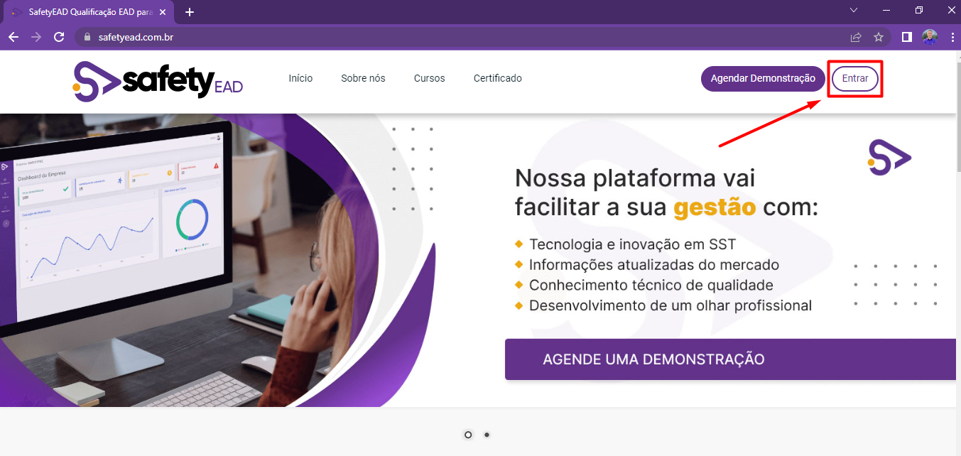Open the Certificado menu link
This screenshot has height=456, width=961.
pos(498,78)
